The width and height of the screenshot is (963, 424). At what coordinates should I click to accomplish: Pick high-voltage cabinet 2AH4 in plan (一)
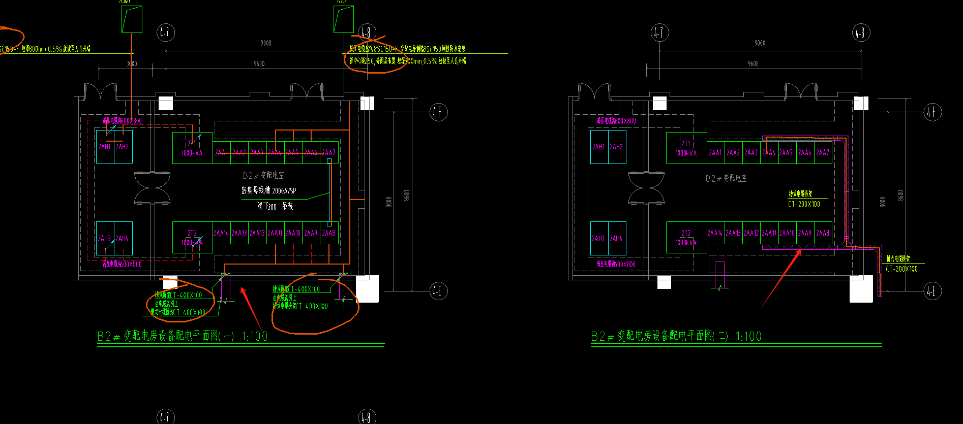122,238
